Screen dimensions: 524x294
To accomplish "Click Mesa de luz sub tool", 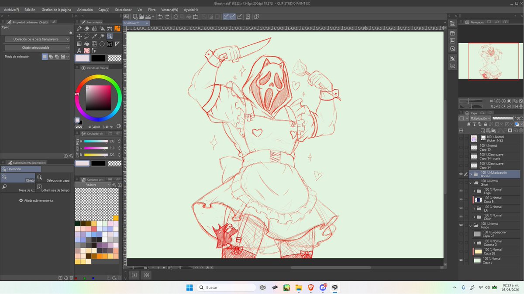I will click(18, 188).
